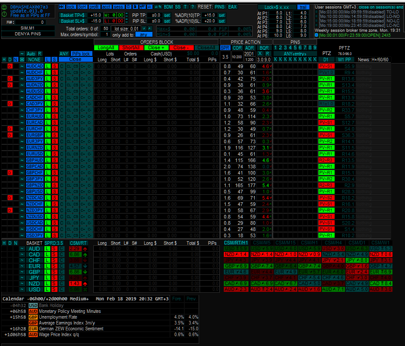Click the green PV~R1 cell for AUDJPY
Screen dimensions: 405x346
tap(327, 79)
